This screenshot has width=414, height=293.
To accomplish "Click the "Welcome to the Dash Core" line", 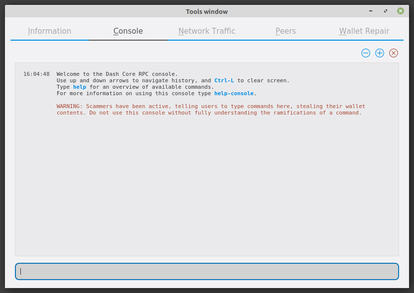I will 117,74.
